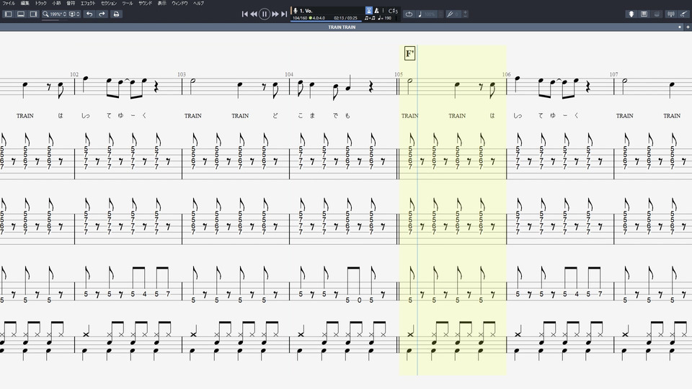Open the metronome options three-dots menu
This screenshot has width=692, height=389.
(x=383, y=10)
